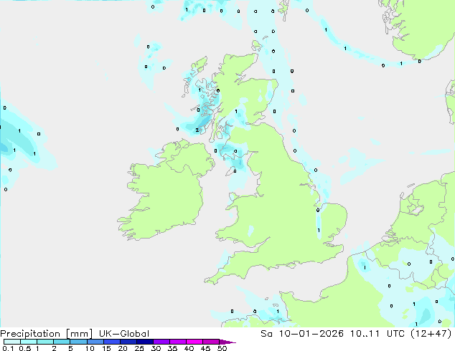Click legend scale label '0.1'

tap(8, 348)
